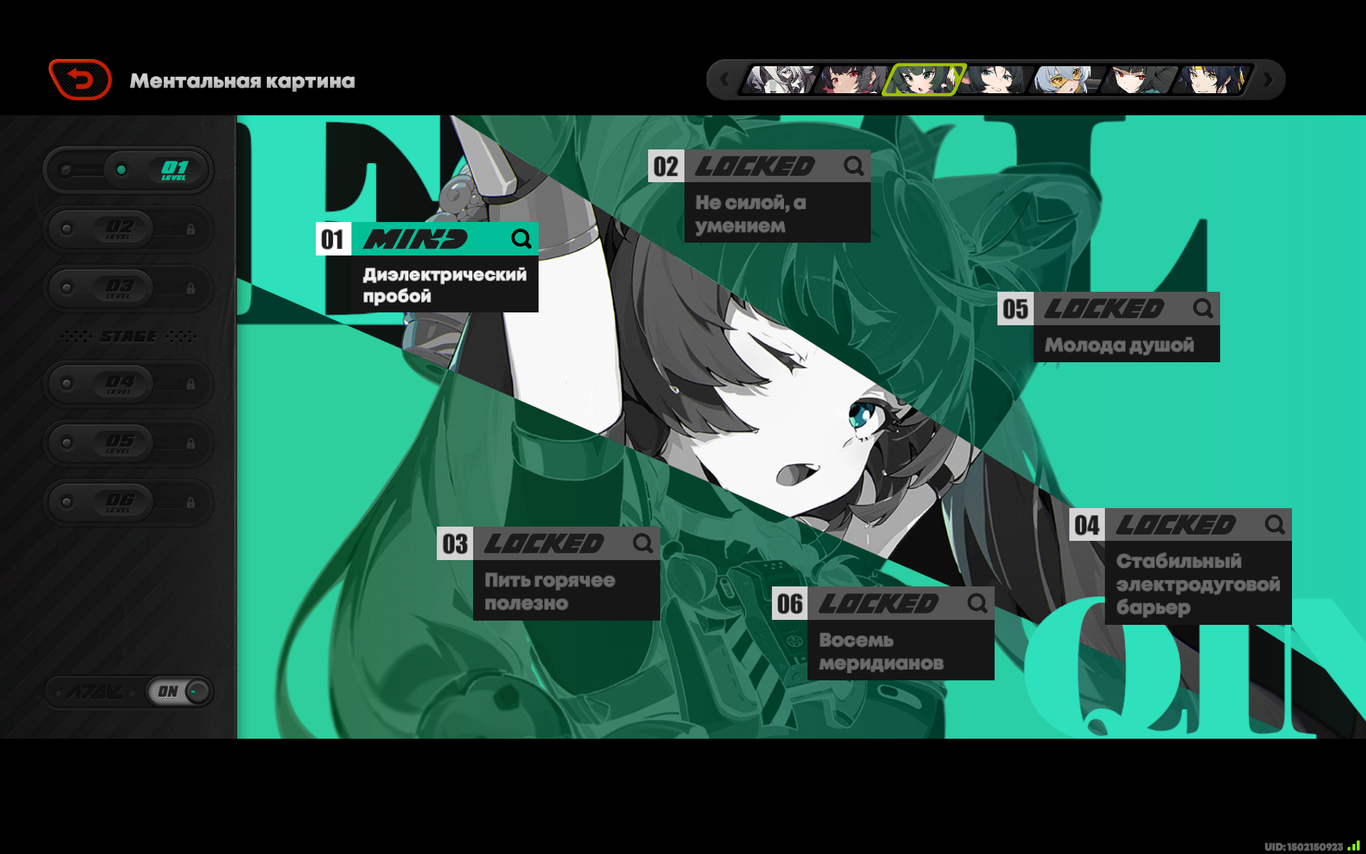
Task: Open magnifier on 03 LOCKED card
Action: pyautogui.click(x=643, y=544)
